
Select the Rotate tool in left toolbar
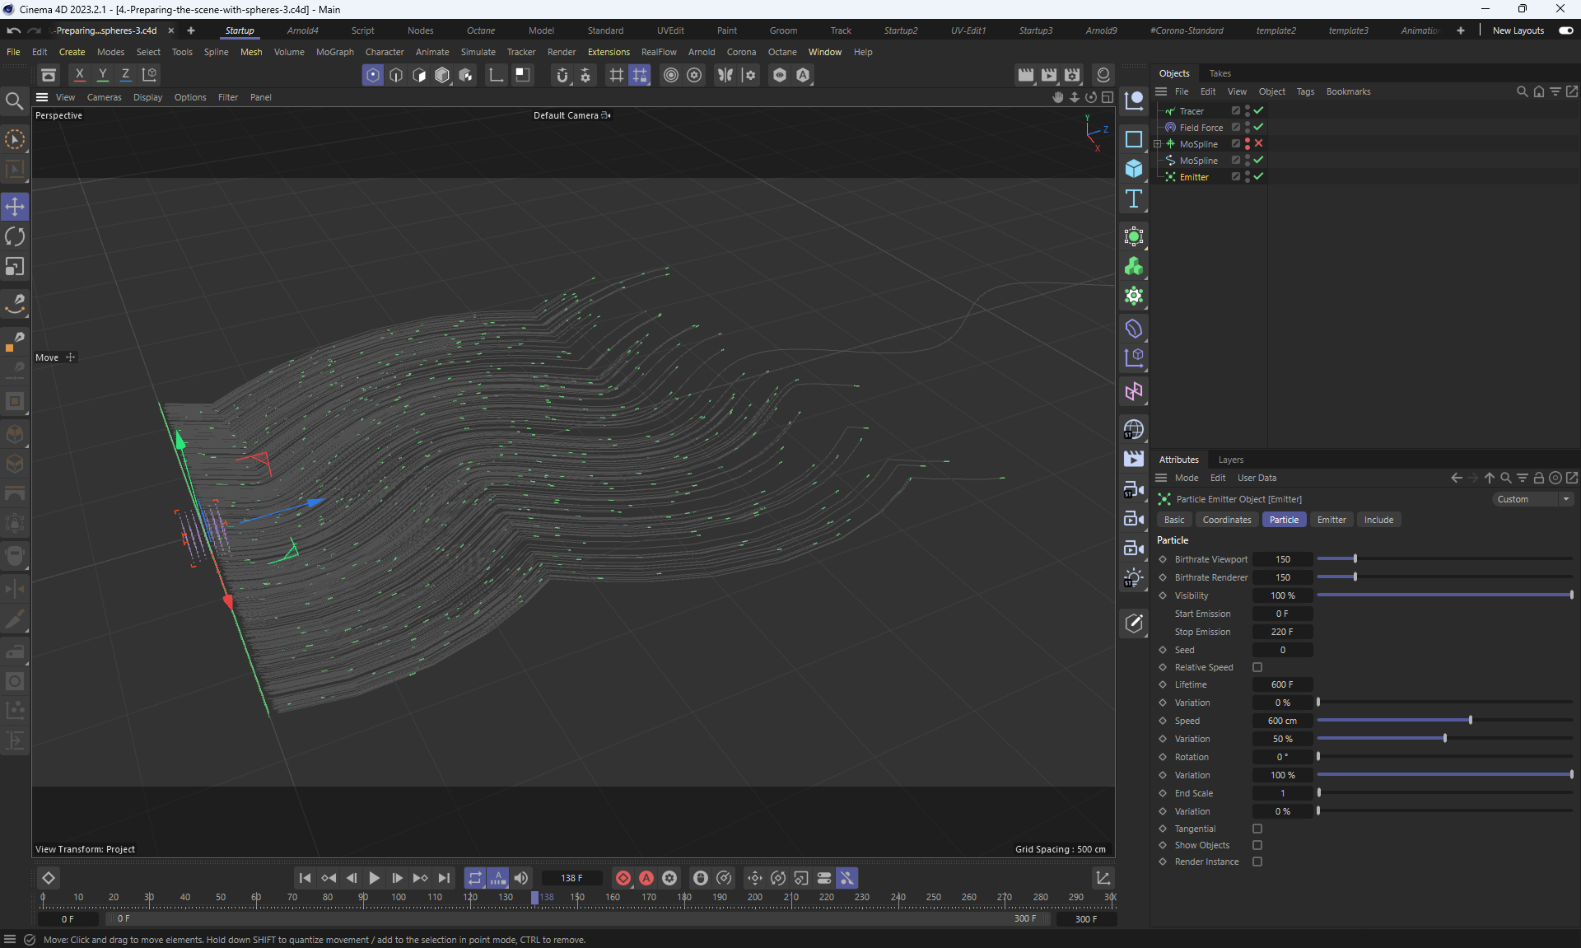tap(15, 237)
